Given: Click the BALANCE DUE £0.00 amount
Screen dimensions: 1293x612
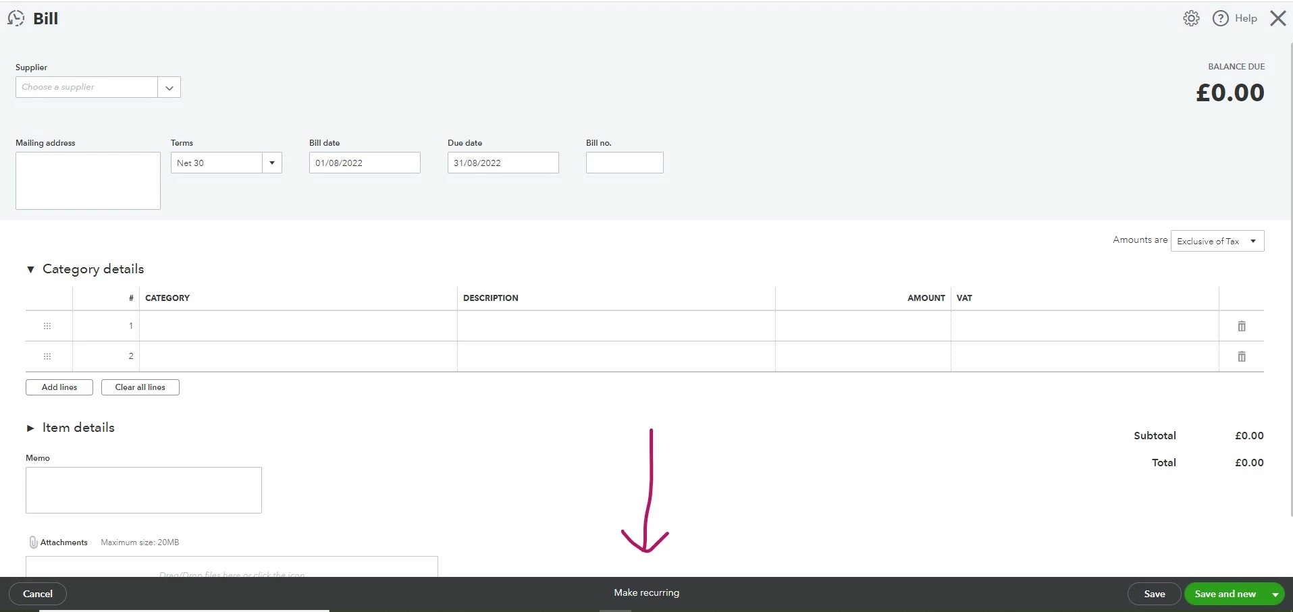Looking at the screenshot, I should pos(1230,92).
